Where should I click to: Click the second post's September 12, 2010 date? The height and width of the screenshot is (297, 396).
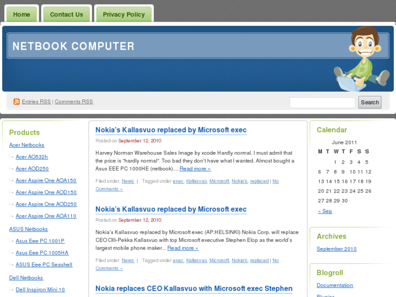coord(139,220)
